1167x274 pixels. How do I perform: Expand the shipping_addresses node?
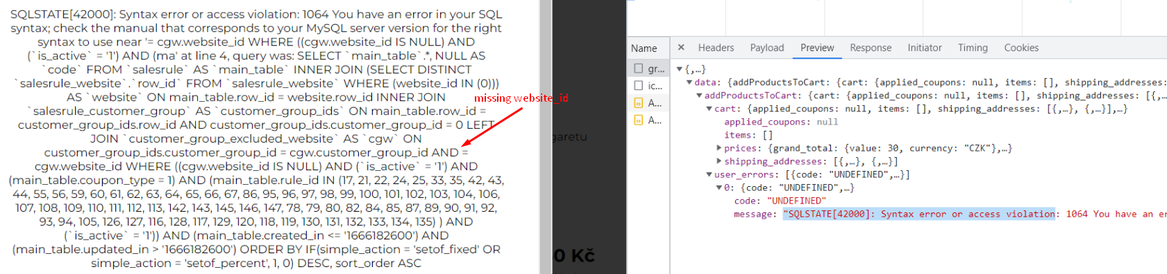(719, 161)
